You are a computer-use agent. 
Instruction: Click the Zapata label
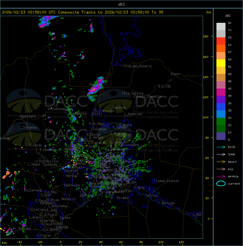click(65, 218)
